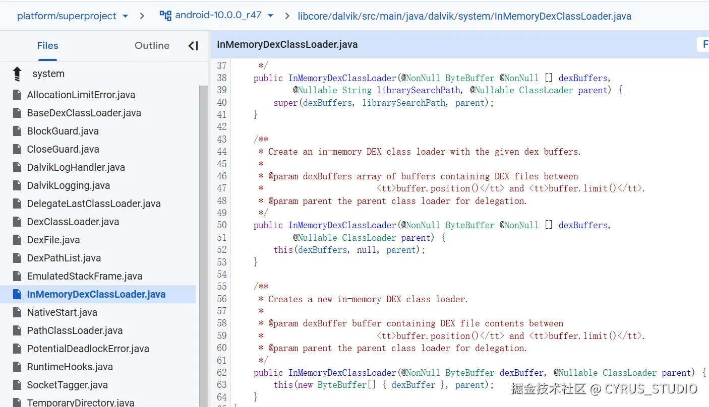
Task: Open DexFile.java in file list
Action: [53, 240]
